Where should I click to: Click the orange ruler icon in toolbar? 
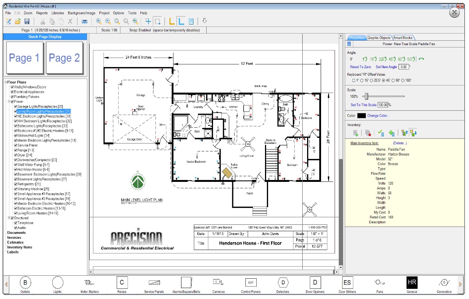click(x=172, y=21)
